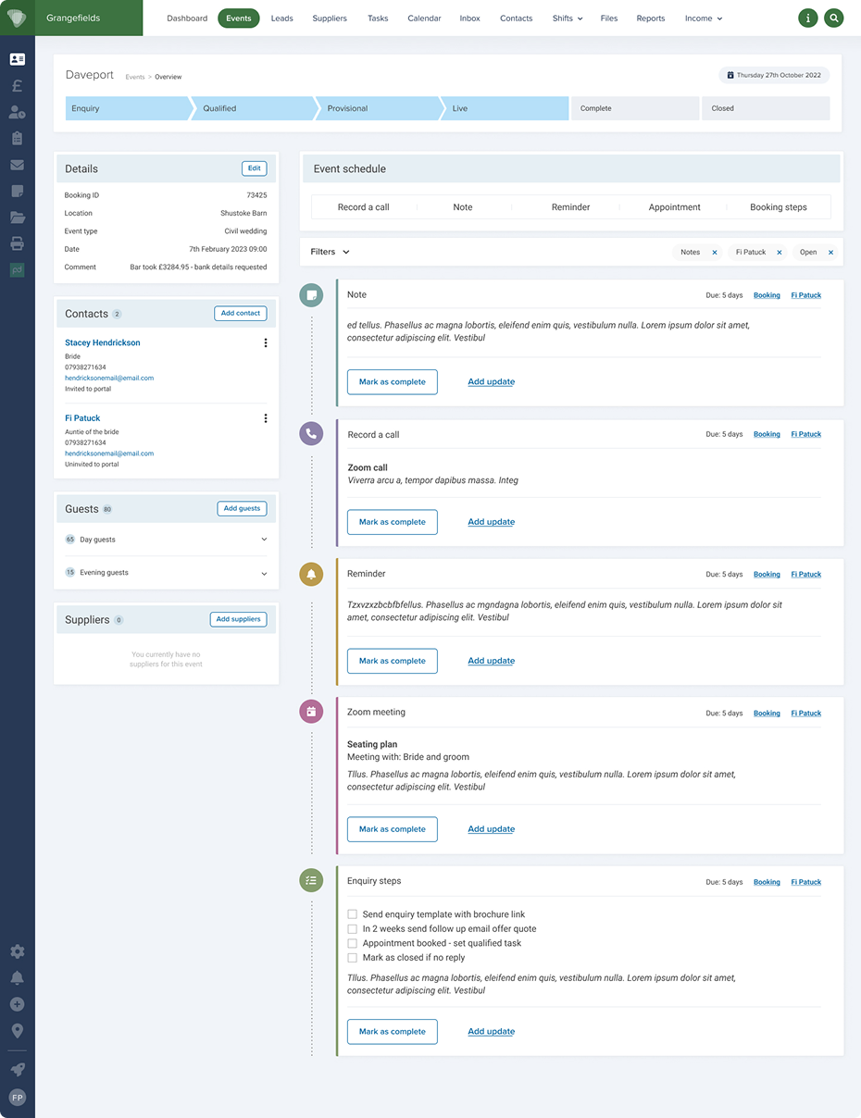Open the Shifts dropdown menu
This screenshot has width=861, height=1118.
pos(568,19)
